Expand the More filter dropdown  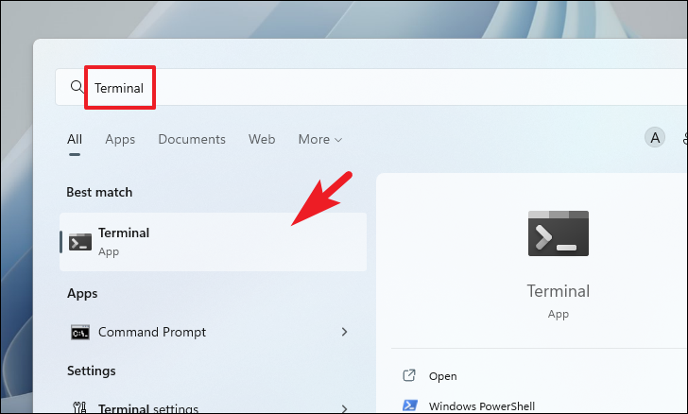pyautogui.click(x=319, y=139)
